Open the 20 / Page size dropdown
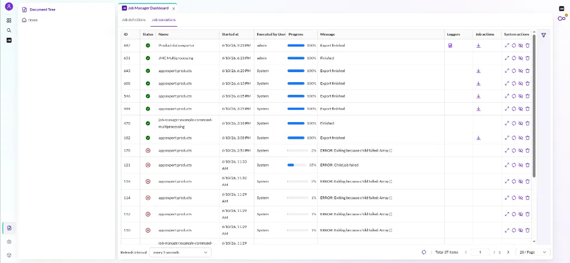The width and height of the screenshot is (570, 263). [x=533, y=252]
